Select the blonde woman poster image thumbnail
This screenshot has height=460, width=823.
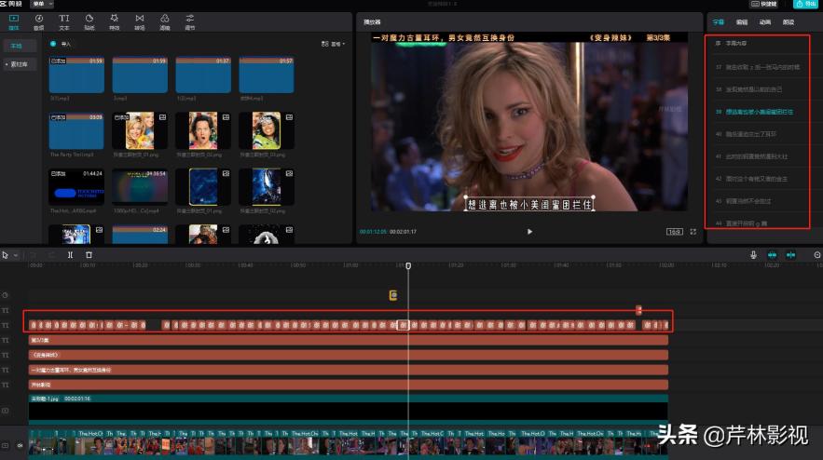pos(140,131)
